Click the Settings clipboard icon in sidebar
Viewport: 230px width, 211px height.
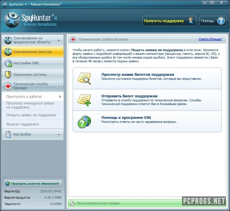[x=8, y=134]
